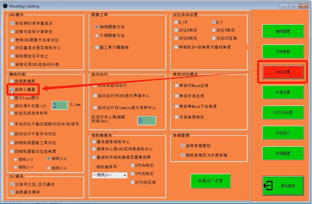312x204 pixels.
Task: Click the WiseAlign_Setting gear icon in title bar
Action: click(x=5, y=5)
